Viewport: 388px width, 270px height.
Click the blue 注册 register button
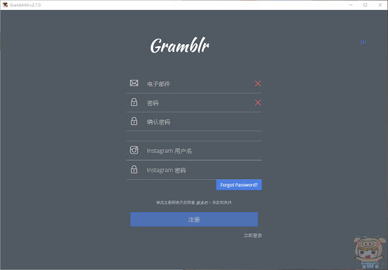(x=194, y=219)
